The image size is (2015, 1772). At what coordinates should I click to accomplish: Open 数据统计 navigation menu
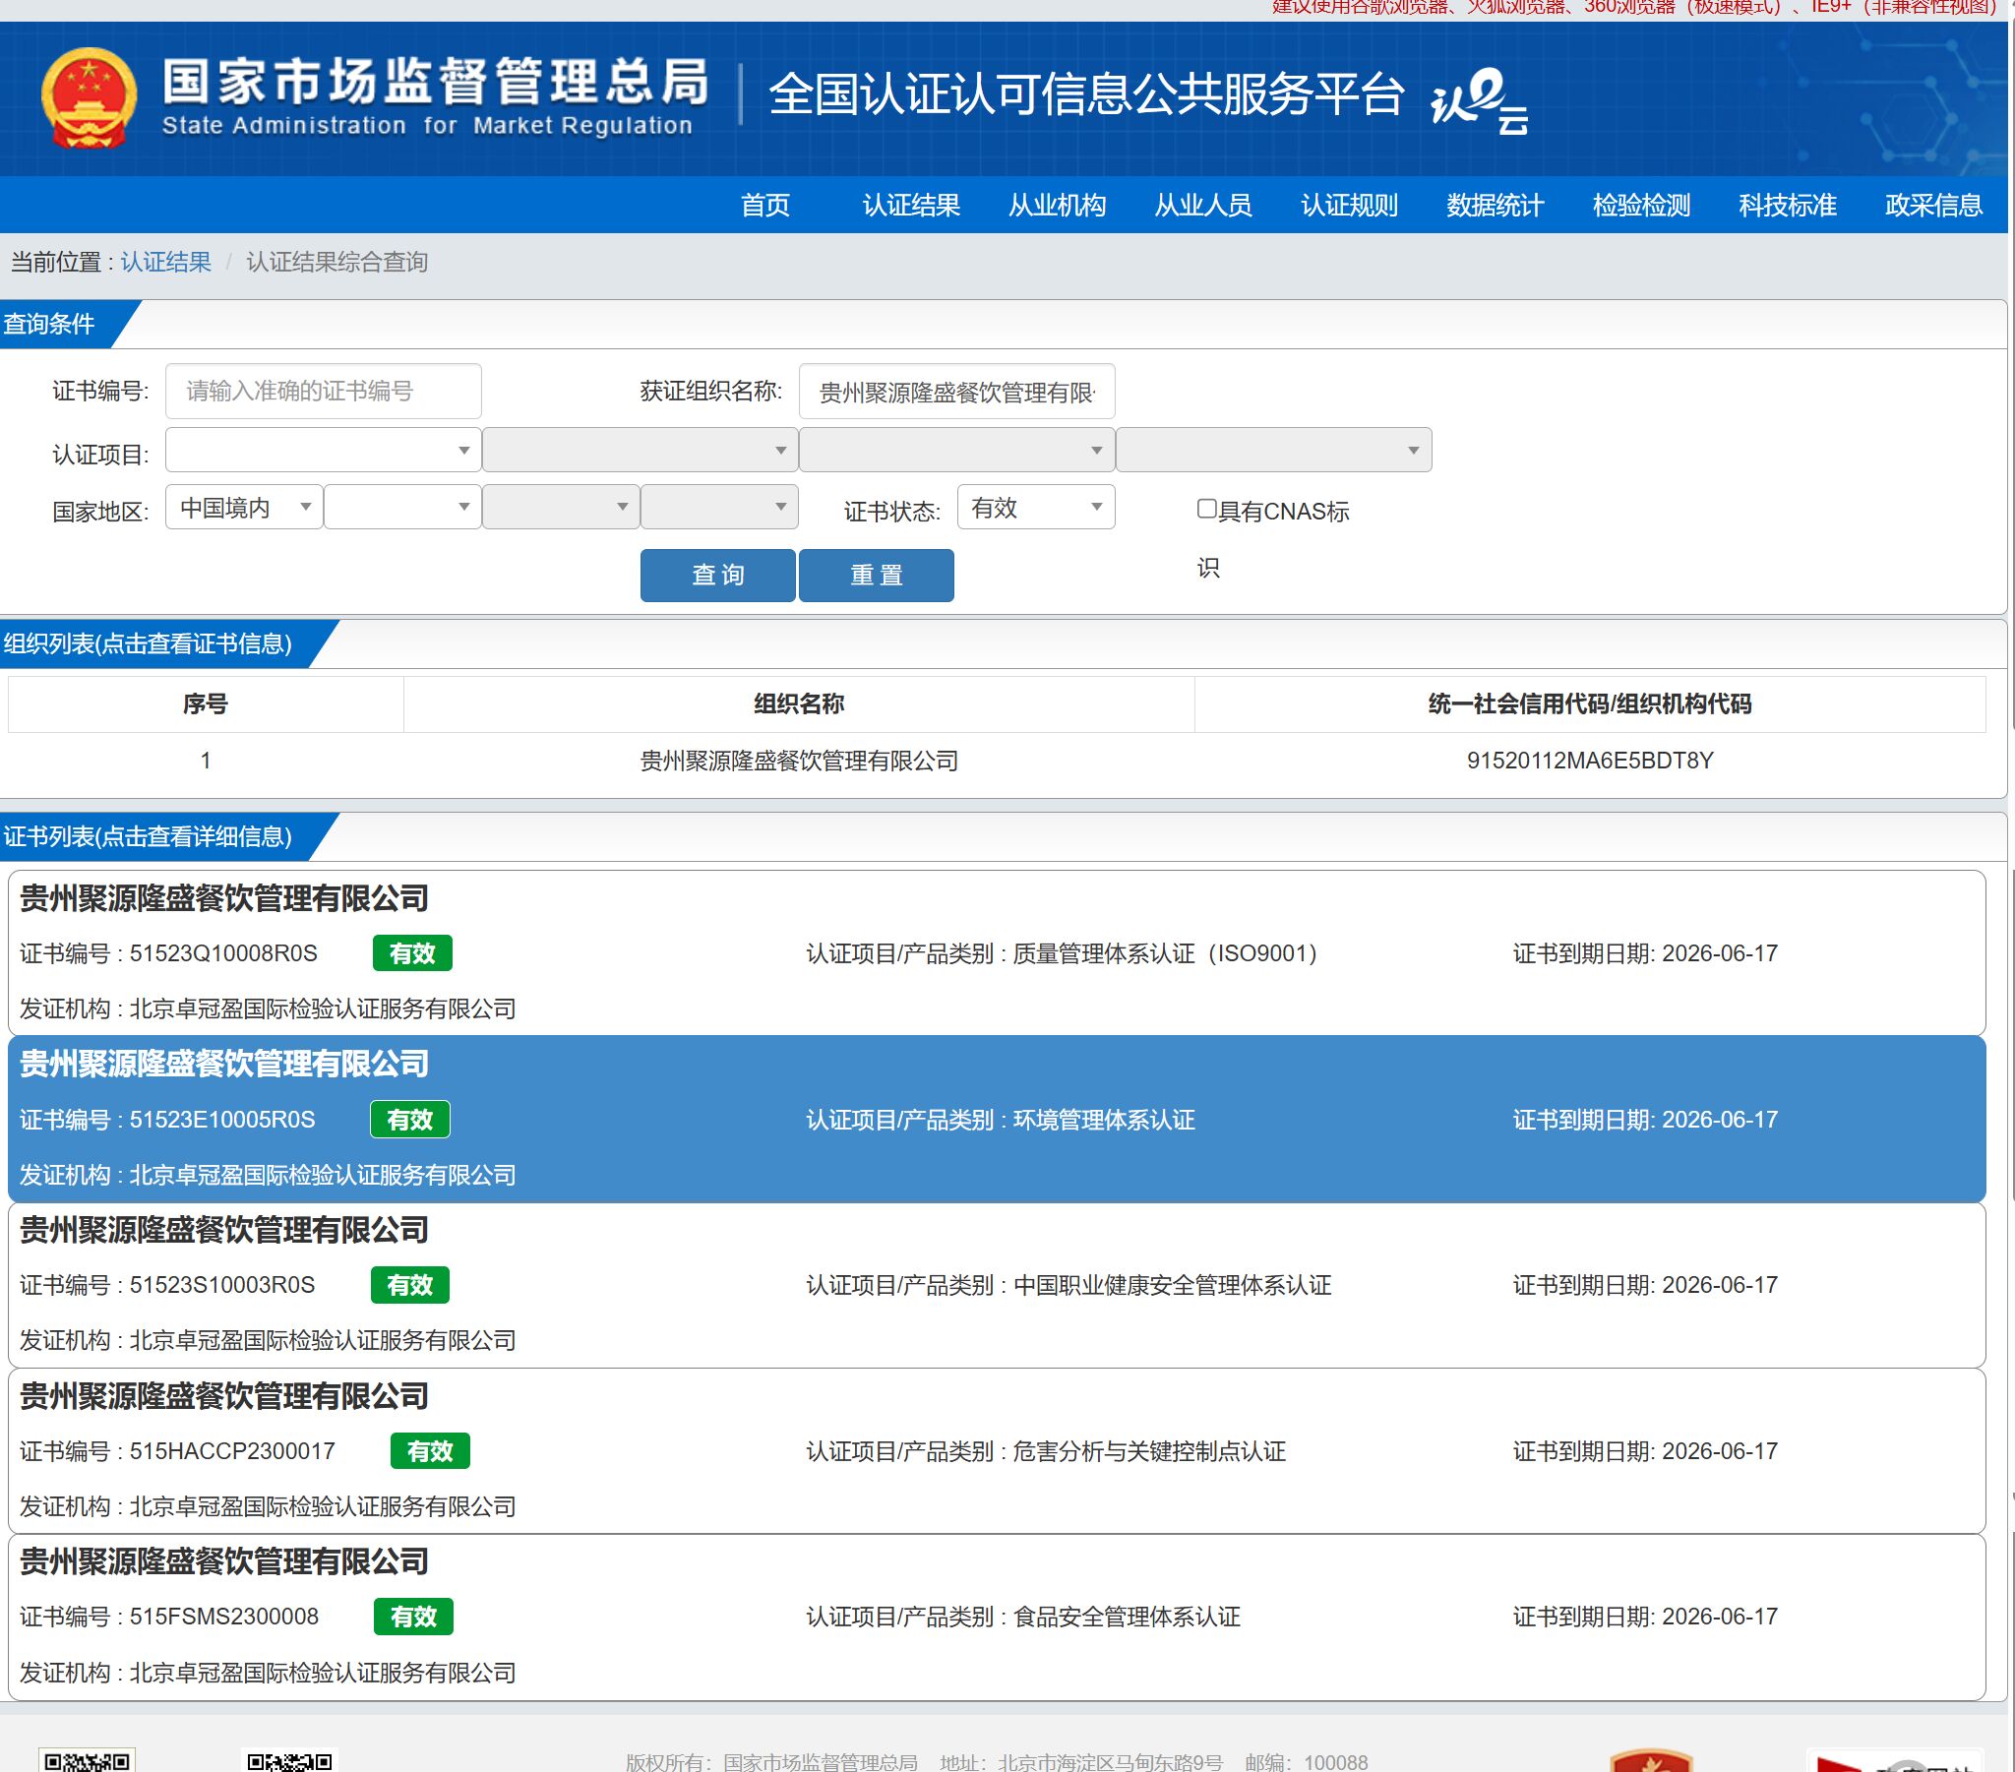[x=1496, y=205]
